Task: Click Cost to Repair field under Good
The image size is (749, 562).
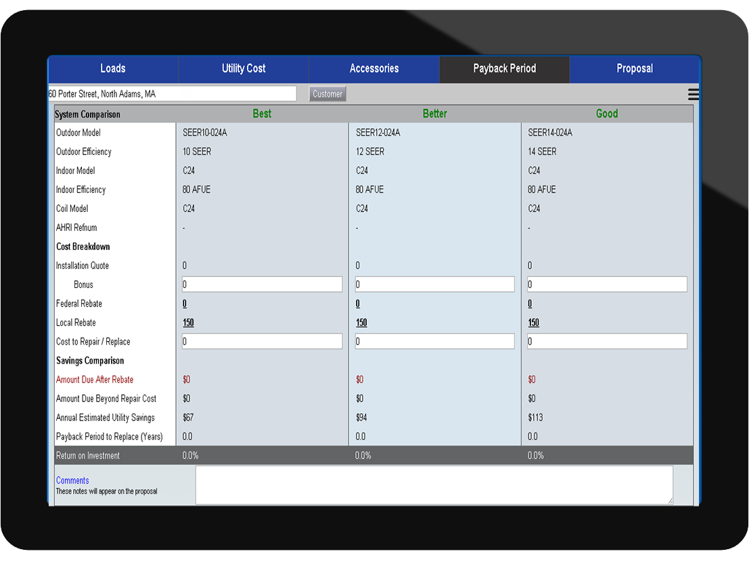Action: click(x=607, y=341)
